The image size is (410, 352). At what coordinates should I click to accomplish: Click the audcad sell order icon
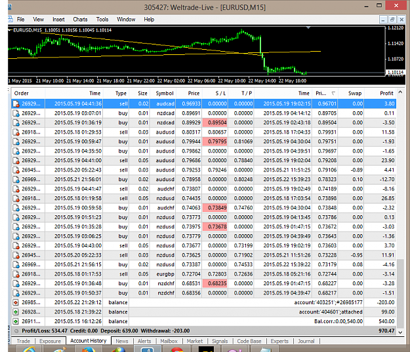16,104
